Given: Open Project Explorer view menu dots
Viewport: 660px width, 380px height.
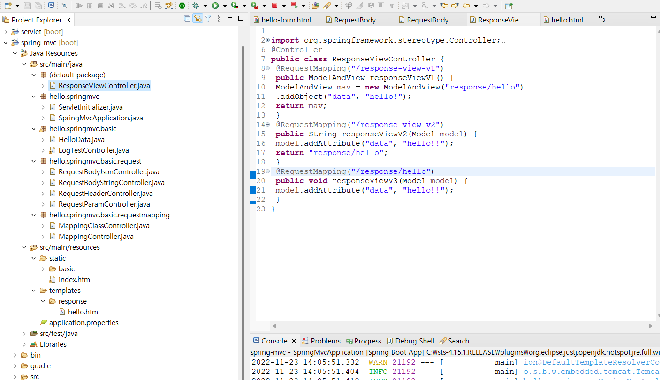Looking at the screenshot, I should point(219,19).
